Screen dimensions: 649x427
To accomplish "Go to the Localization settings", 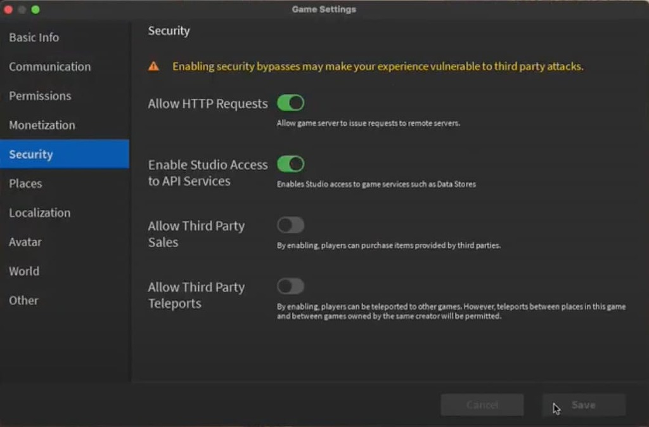I will (39, 213).
